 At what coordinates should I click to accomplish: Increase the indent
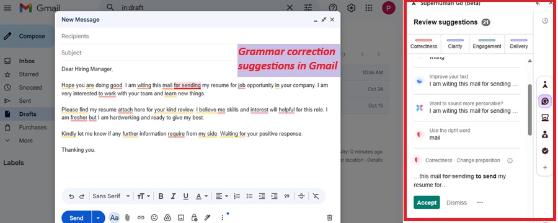(x=275, y=196)
